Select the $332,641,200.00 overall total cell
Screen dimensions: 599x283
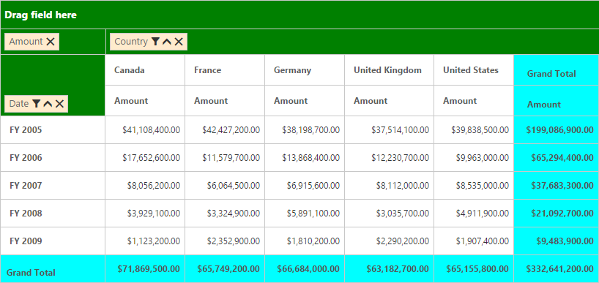557,269
